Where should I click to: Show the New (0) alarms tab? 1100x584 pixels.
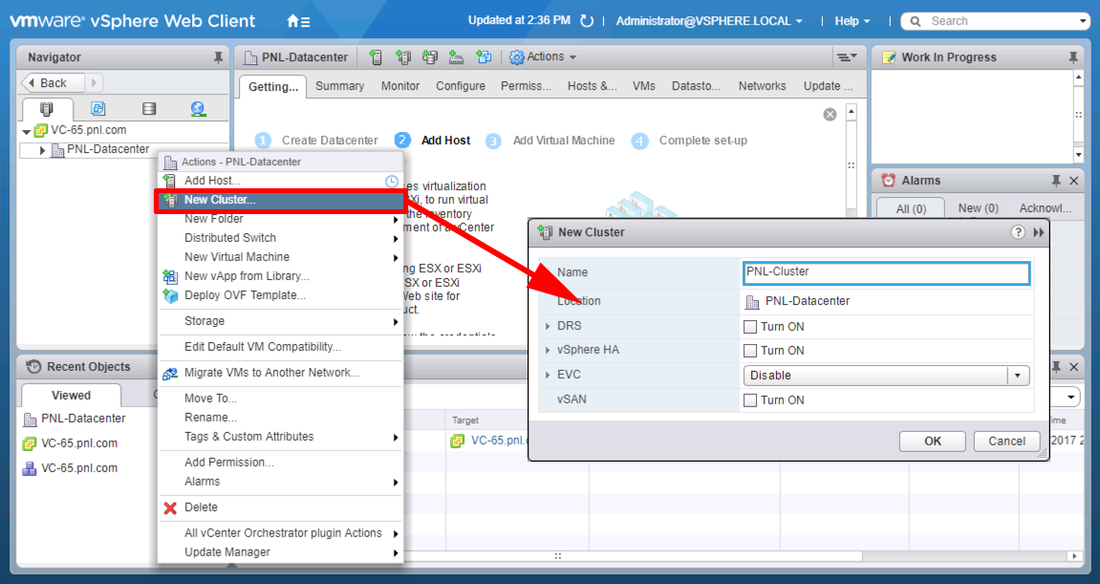978,208
